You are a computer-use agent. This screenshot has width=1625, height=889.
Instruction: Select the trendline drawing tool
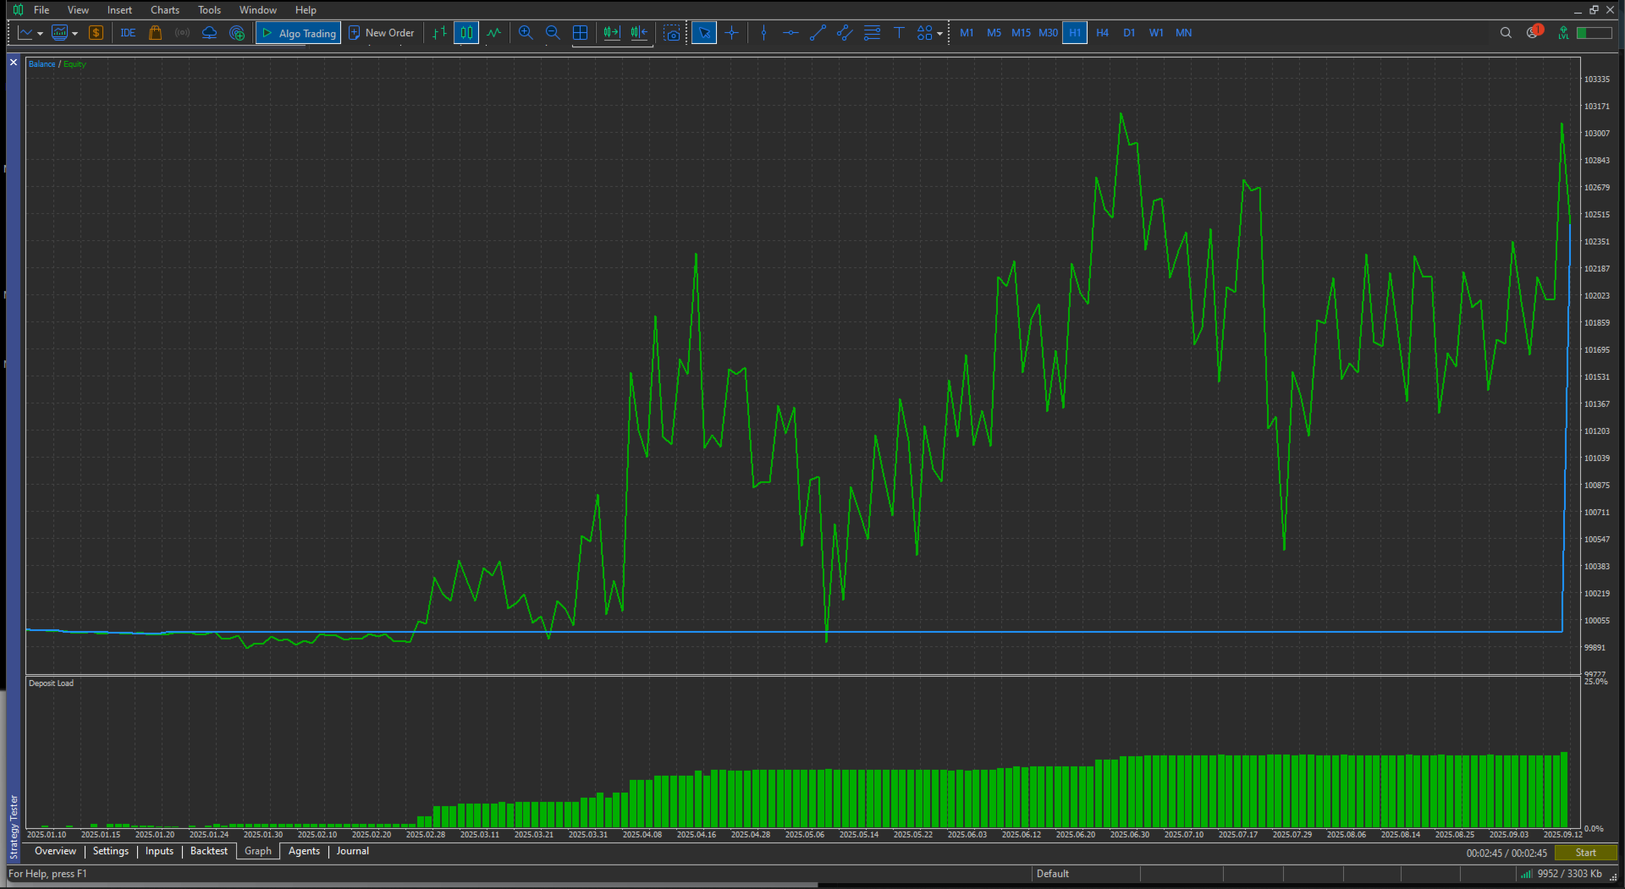coord(818,33)
